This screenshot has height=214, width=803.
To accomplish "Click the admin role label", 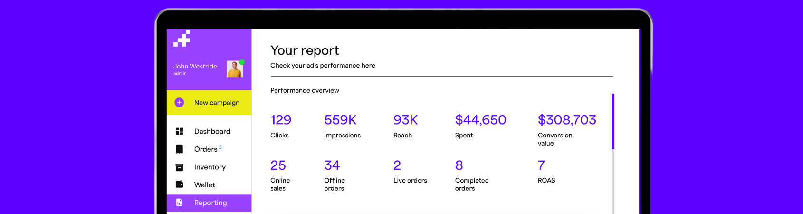I will [x=180, y=73].
